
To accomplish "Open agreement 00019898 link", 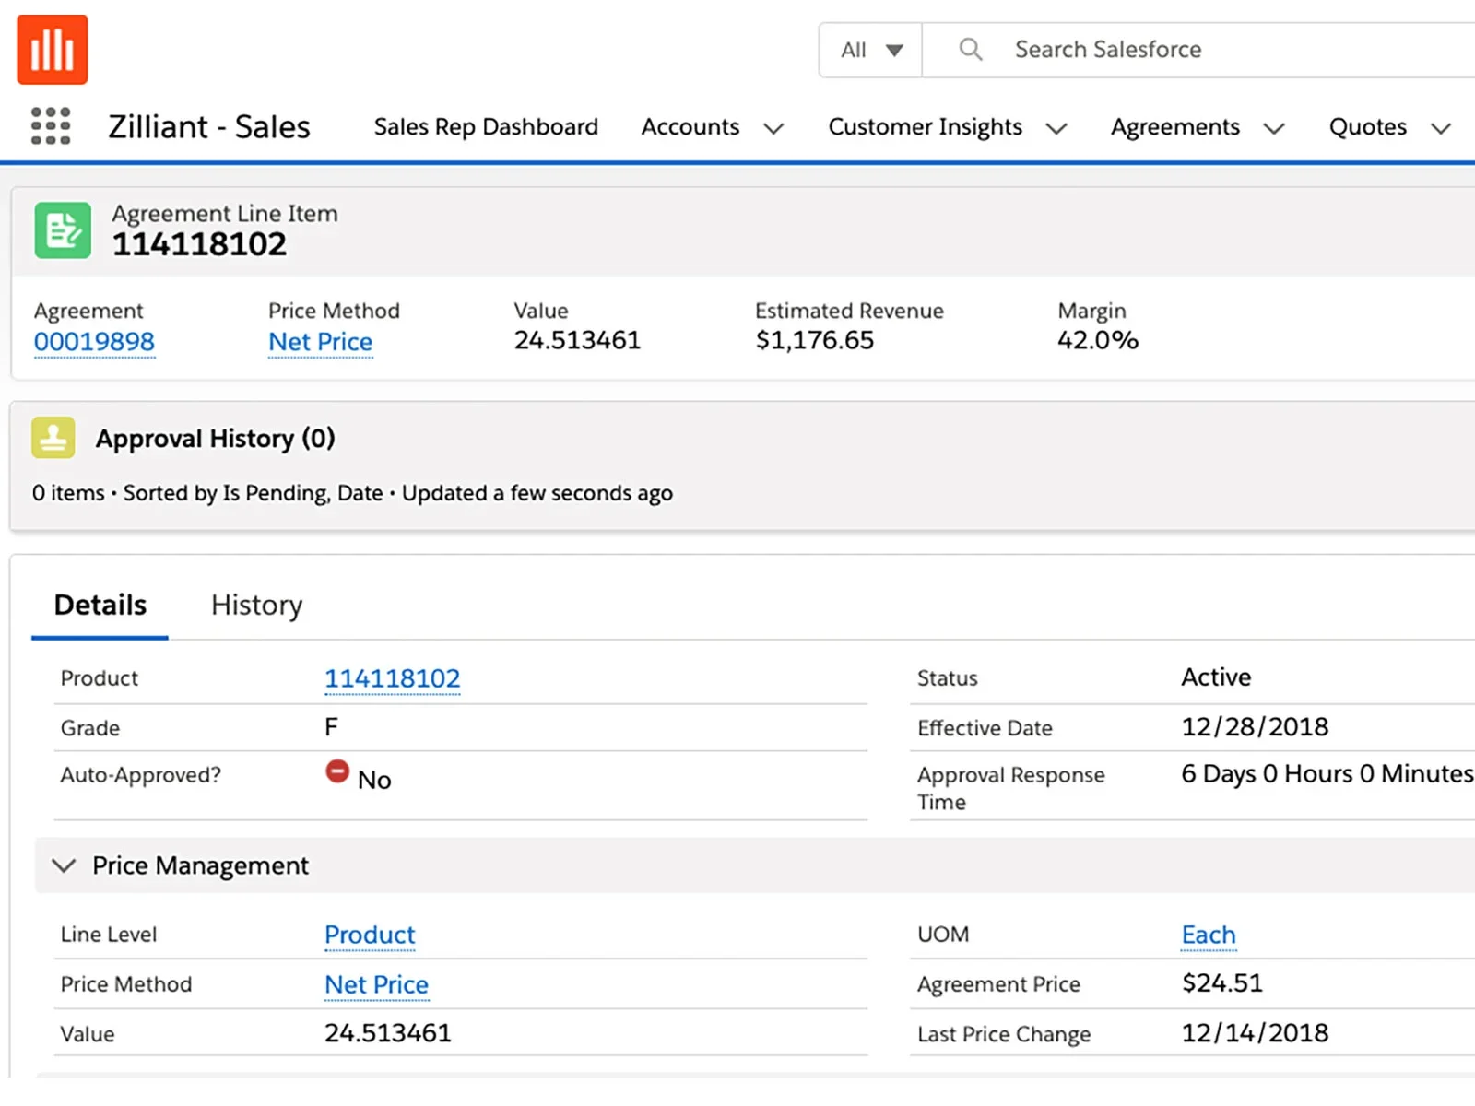I will coord(94,342).
